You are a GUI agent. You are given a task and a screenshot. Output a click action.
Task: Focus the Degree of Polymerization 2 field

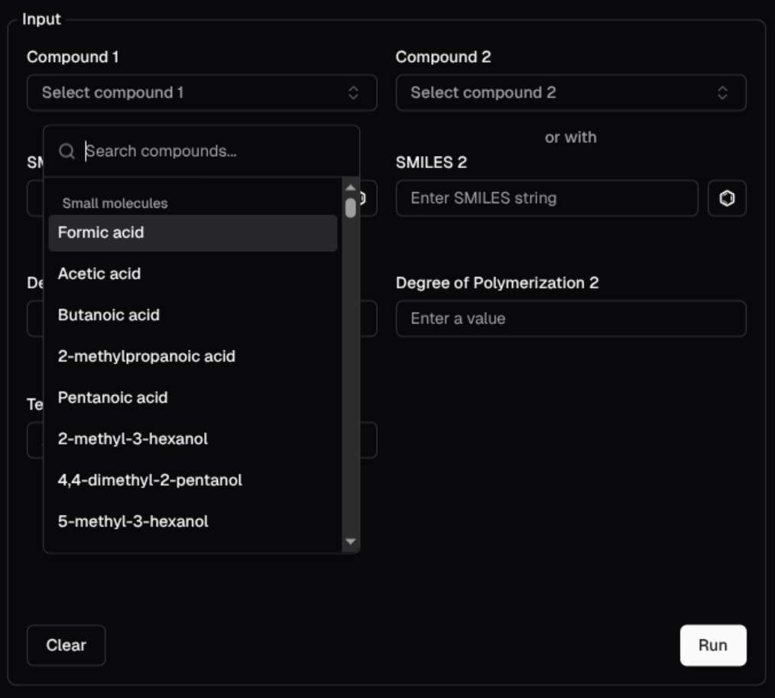coord(570,319)
